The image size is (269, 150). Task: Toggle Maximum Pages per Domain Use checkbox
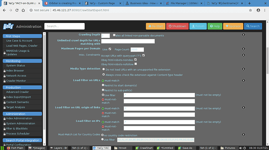(110, 49)
